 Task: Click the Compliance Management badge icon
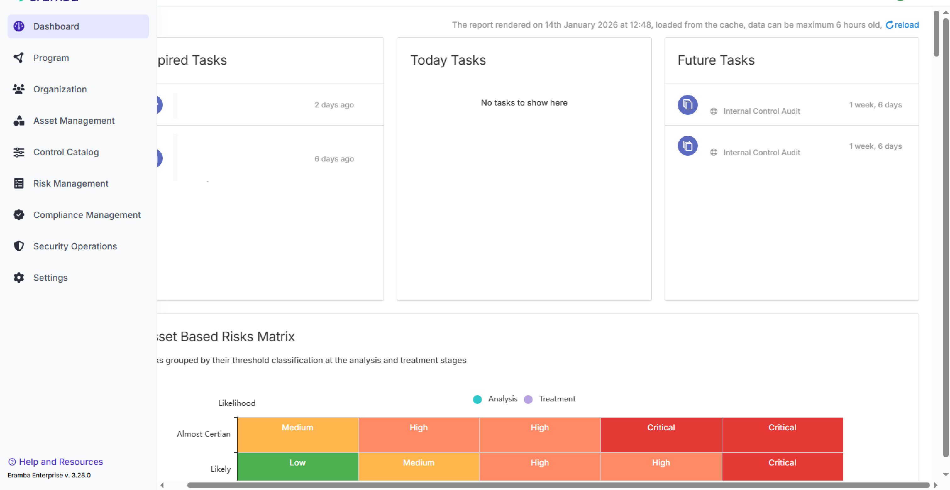click(x=19, y=215)
